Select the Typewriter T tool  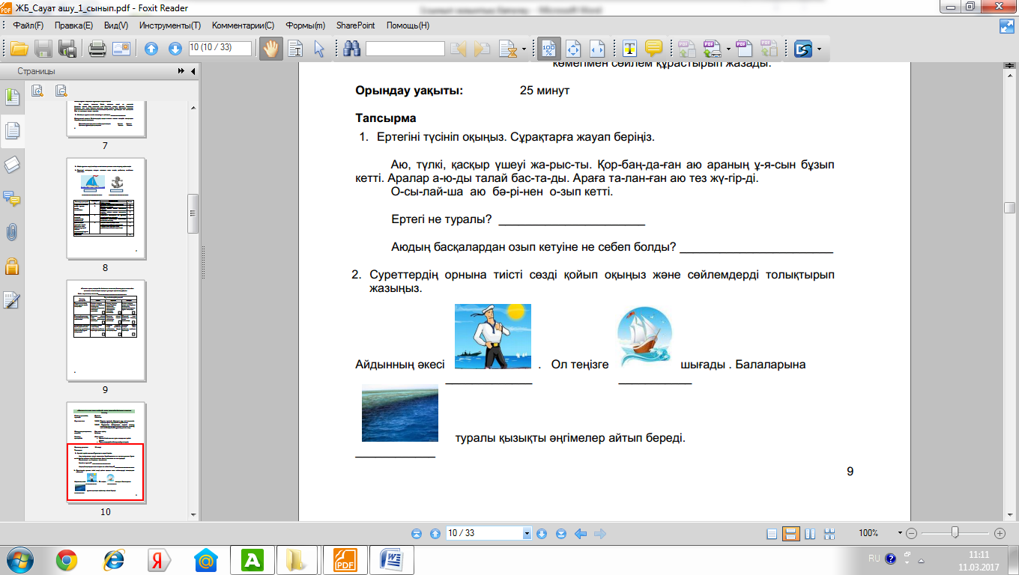click(x=630, y=49)
